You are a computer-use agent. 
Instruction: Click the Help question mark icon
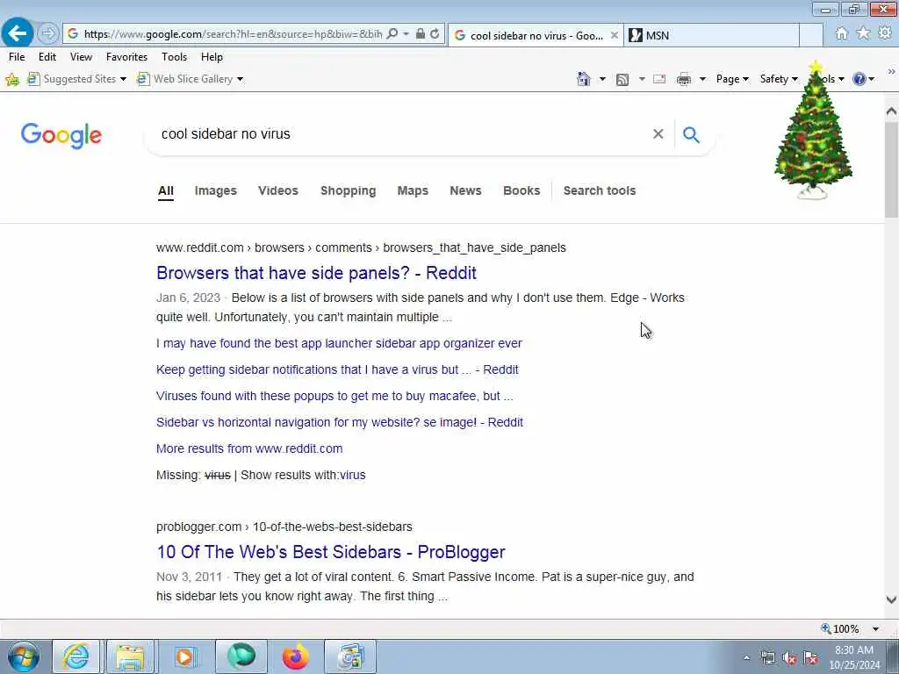click(859, 79)
